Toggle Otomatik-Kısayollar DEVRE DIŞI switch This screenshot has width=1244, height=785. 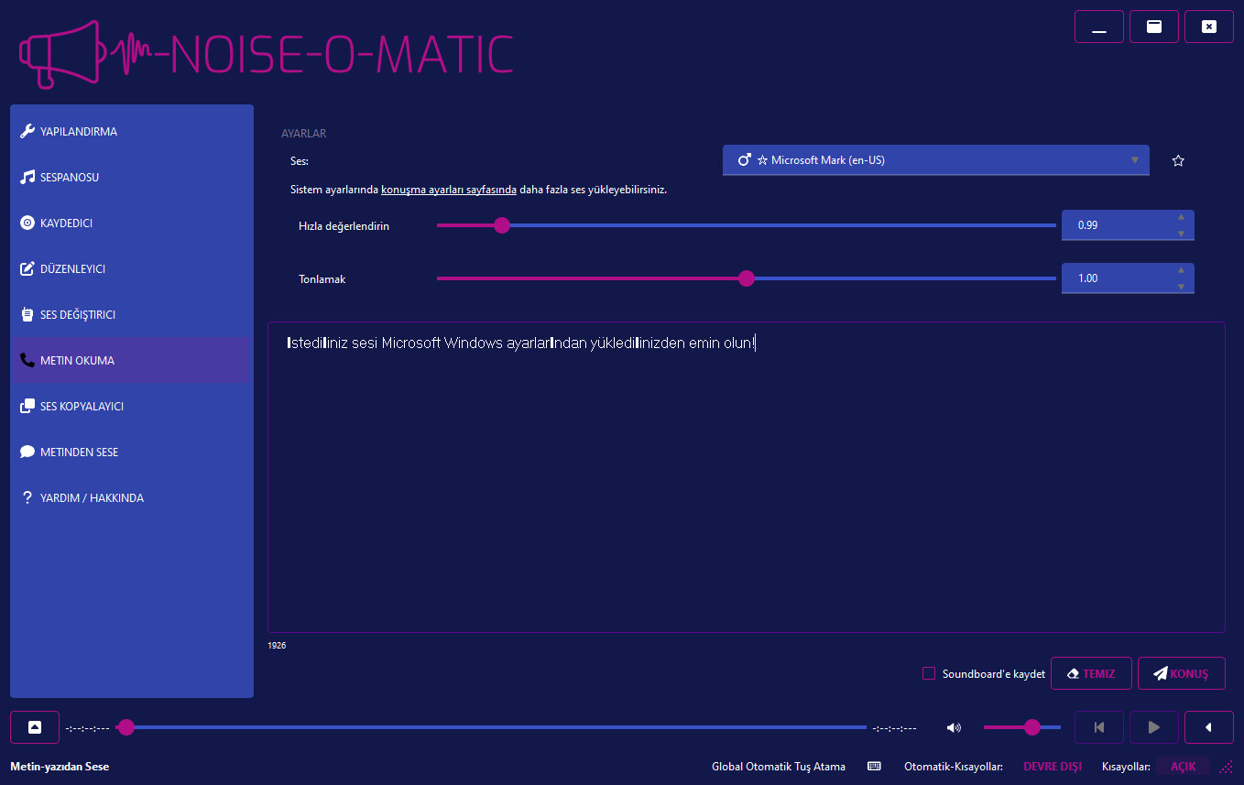coord(1052,766)
